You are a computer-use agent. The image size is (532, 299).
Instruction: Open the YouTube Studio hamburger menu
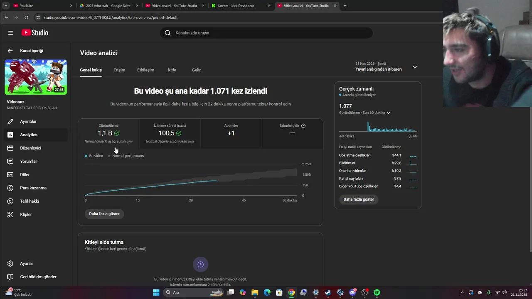point(11,33)
